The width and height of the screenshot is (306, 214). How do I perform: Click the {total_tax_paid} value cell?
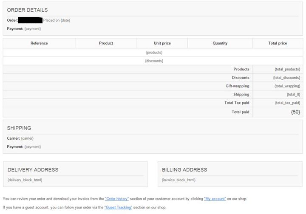tap(287, 103)
